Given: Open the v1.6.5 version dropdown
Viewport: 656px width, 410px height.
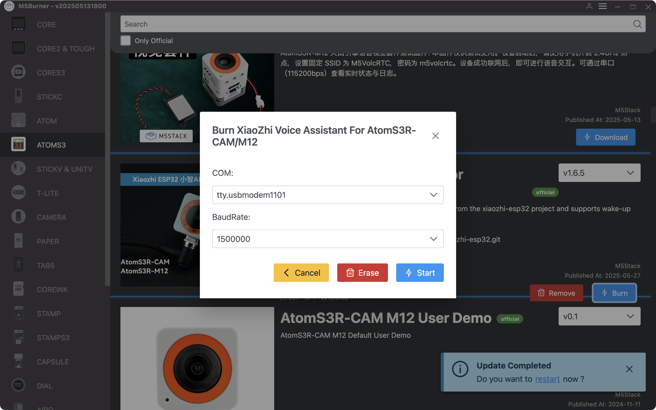Looking at the screenshot, I should pyautogui.click(x=599, y=173).
